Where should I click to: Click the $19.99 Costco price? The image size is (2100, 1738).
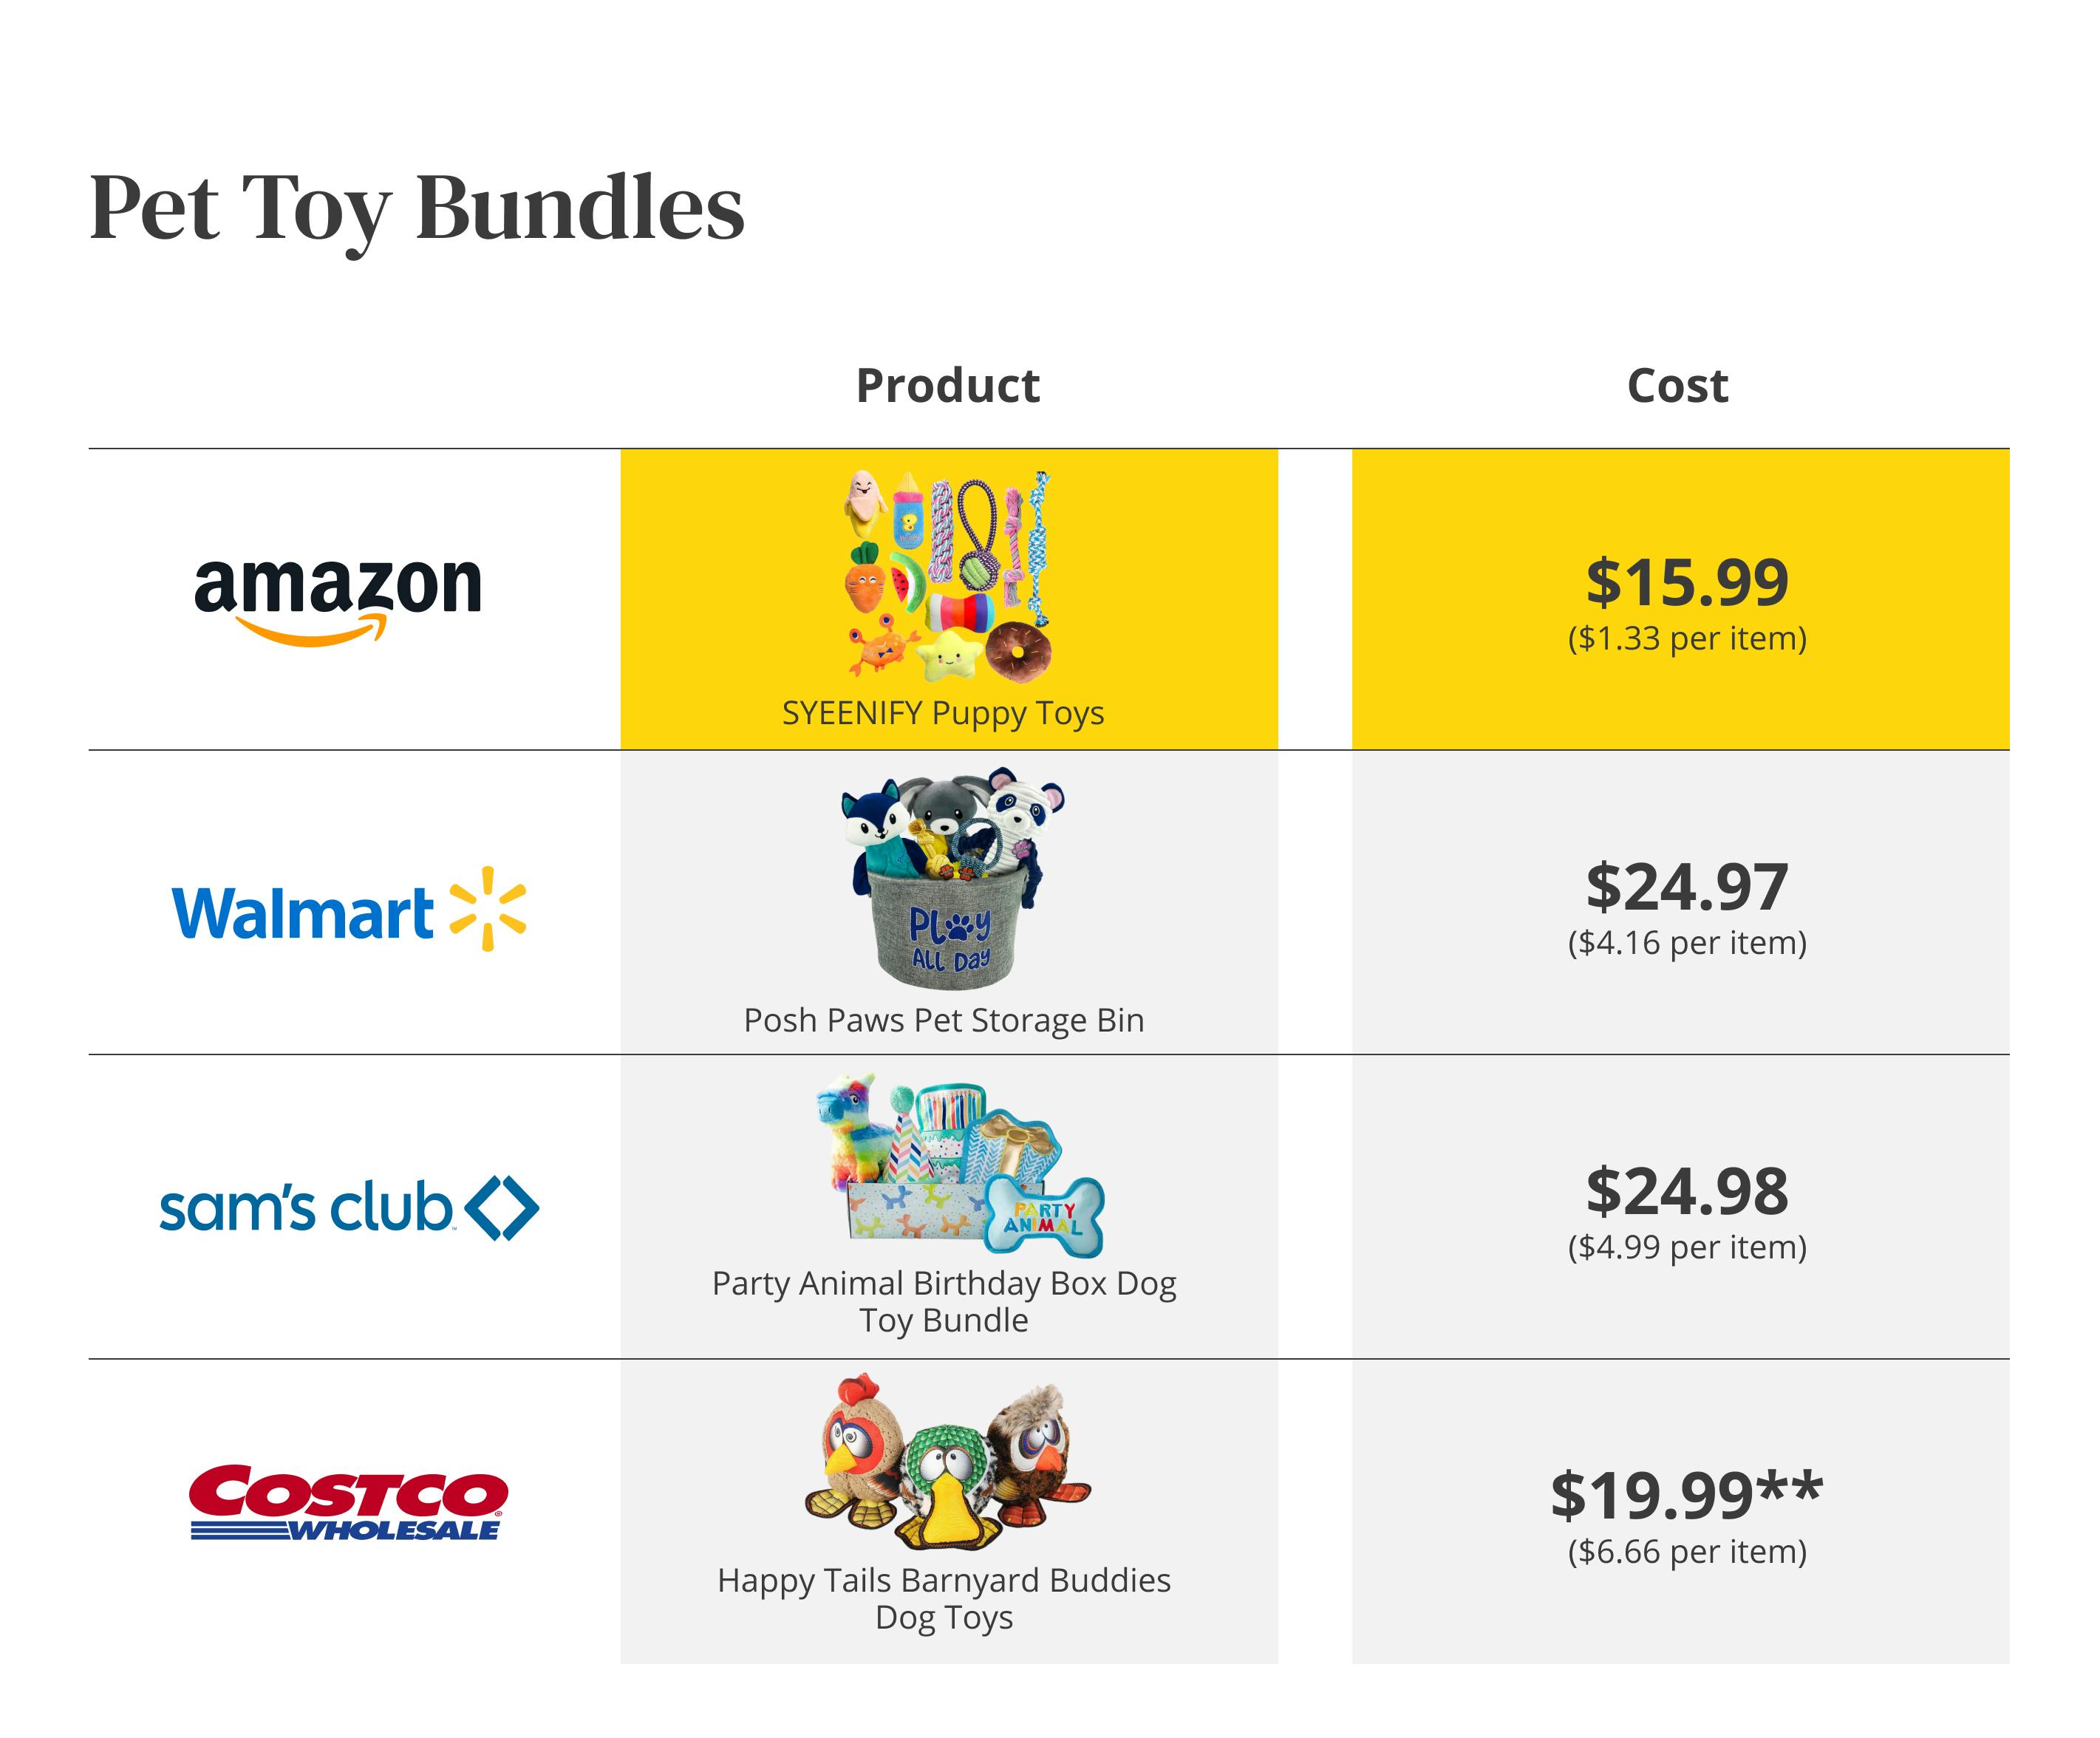coord(1686,1496)
